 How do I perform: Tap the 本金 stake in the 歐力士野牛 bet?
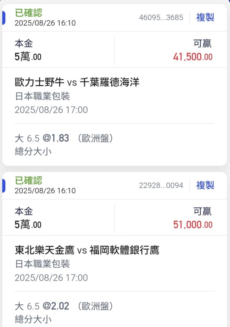point(28,57)
